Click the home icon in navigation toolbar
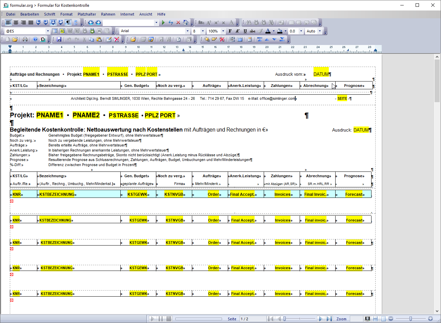The height and width of the screenshot is (323, 441). pyautogui.click(x=185, y=23)
